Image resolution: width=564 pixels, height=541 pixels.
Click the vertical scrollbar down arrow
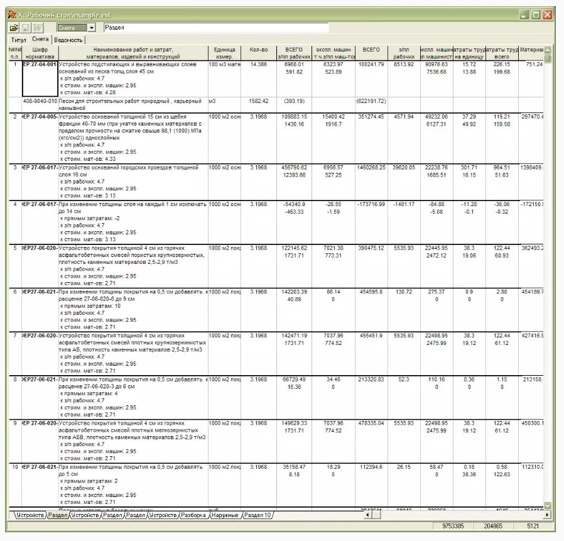pyautogui.click(x=548, y=505)
